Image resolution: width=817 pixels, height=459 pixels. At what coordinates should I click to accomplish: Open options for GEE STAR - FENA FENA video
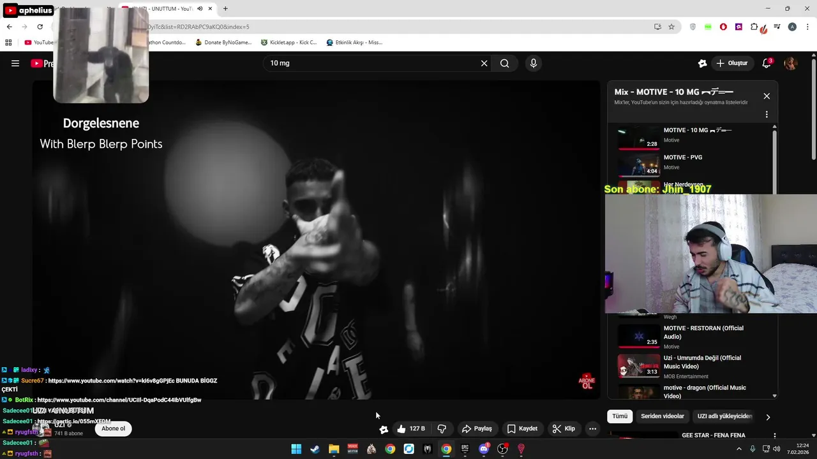[775, 436]
